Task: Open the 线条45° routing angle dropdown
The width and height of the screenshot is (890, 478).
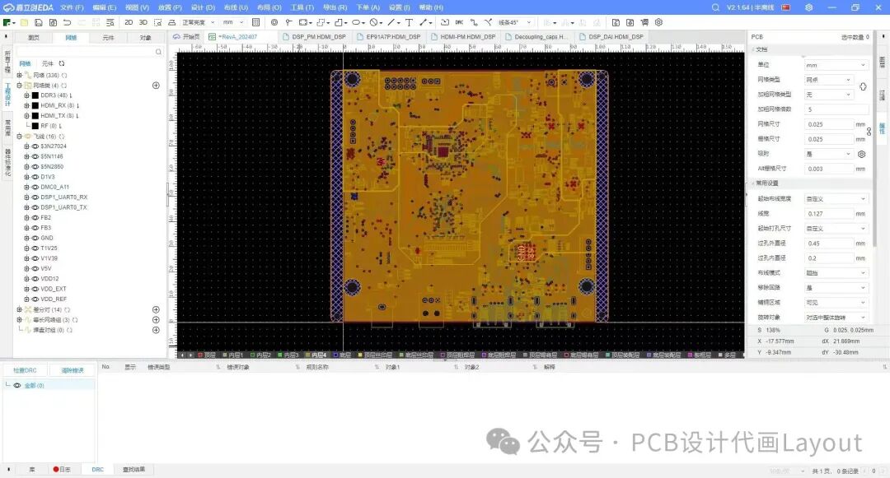Action: [515, 23]
